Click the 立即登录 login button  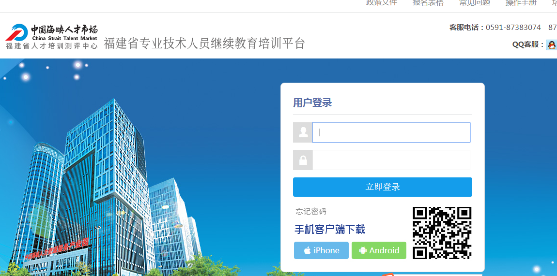pyautogui.click(x=383, y=187)
